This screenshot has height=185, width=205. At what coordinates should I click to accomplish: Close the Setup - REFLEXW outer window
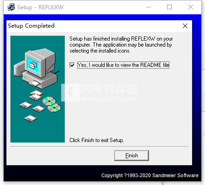click(191, 7)
